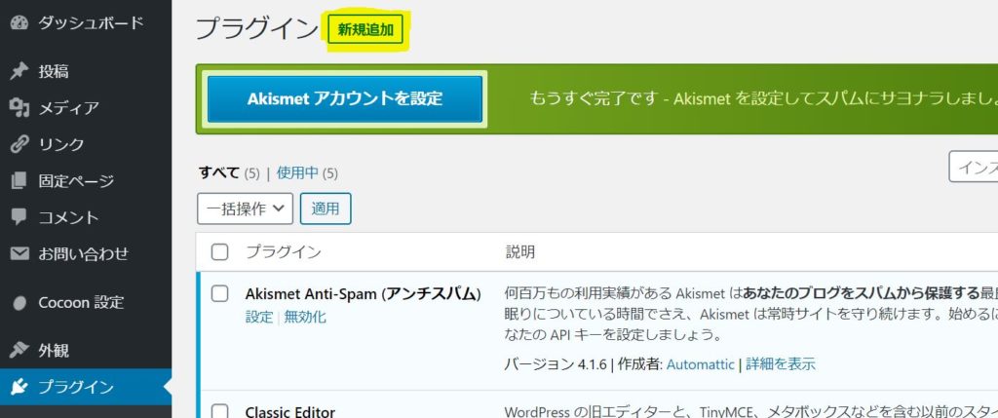Toggle the select-all plugins checkbox

(219, 252)
